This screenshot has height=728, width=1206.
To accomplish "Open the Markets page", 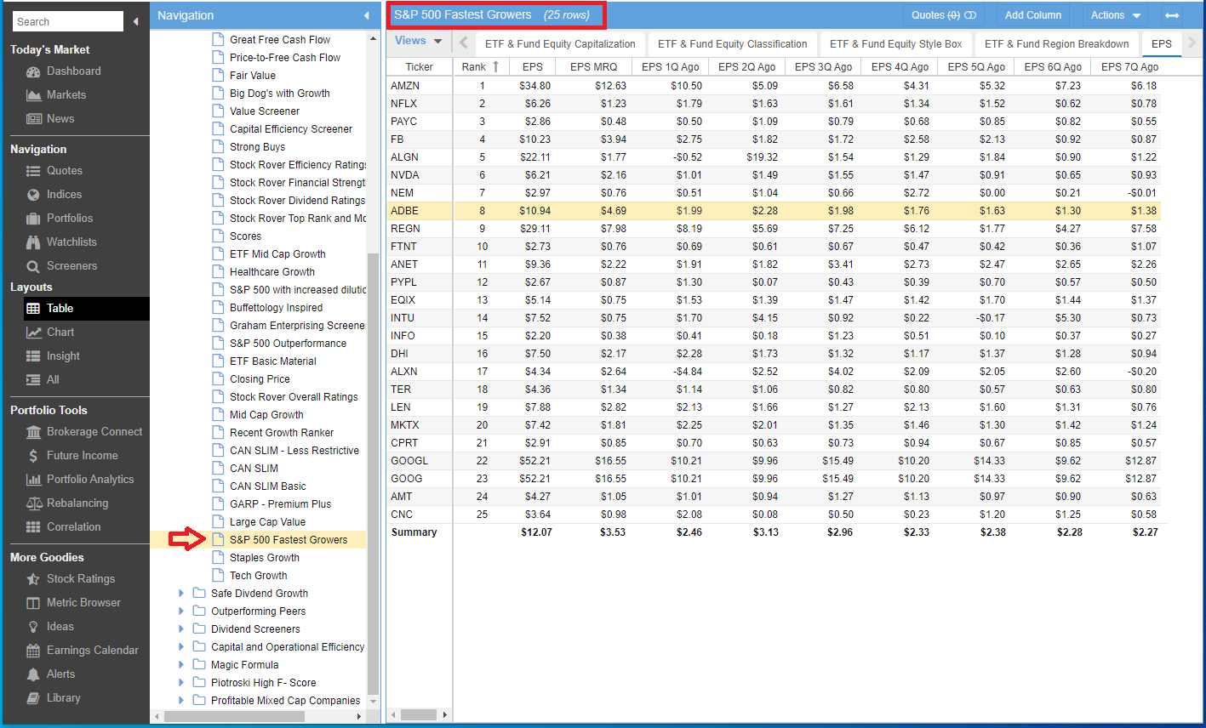I will tap(56, 95).
